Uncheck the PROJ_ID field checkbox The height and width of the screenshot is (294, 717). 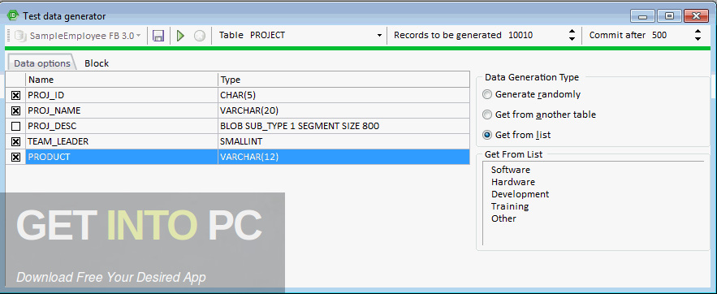point(15,95)
